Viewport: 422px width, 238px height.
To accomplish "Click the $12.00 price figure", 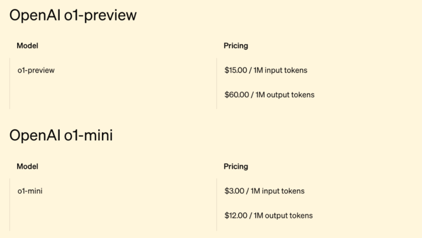I will [236, 216].
